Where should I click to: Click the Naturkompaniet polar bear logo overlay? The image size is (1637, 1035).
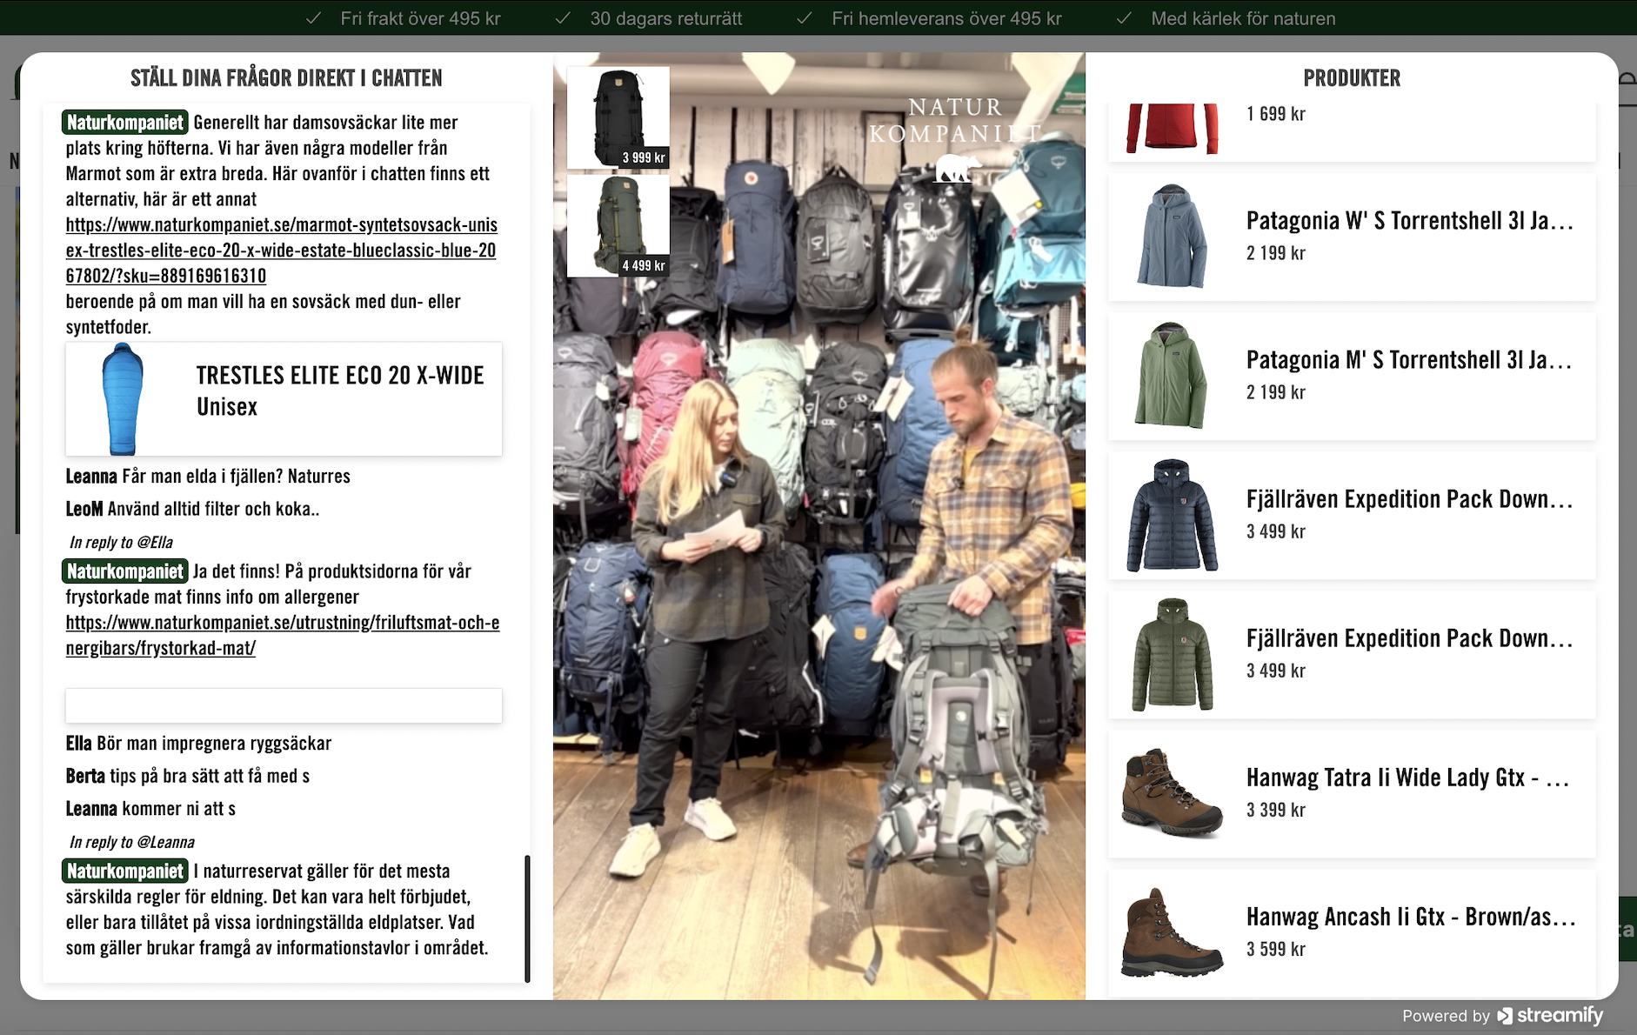point(955,139)
